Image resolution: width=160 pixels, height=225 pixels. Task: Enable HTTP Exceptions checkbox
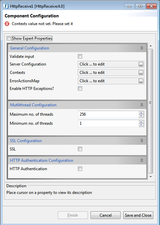[x=80, y=89]
